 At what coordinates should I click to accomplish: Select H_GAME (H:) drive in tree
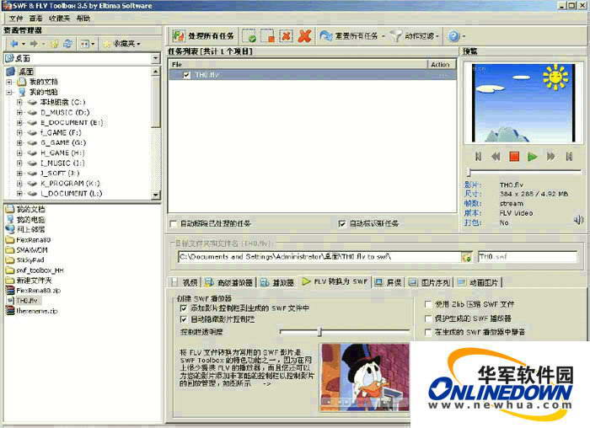point(62,152)
